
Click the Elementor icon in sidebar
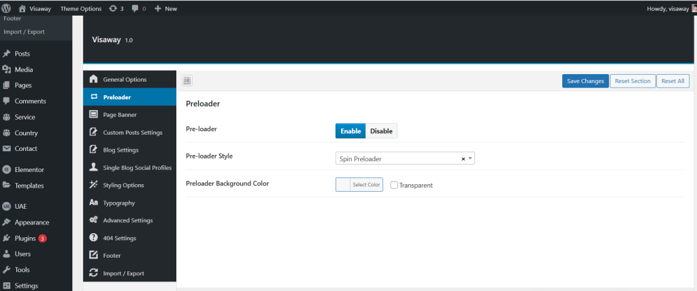[7, 169]
